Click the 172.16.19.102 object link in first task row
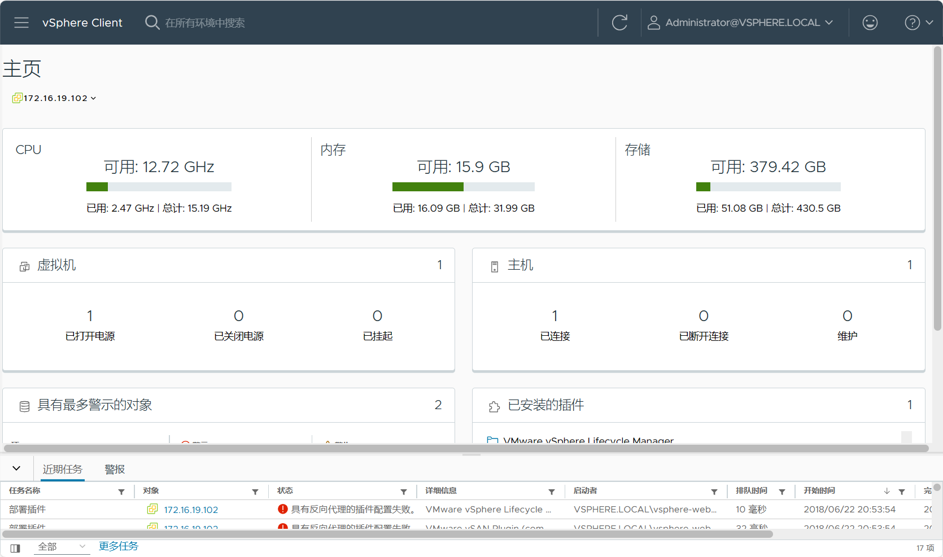This screenshot has width=943, height=557. point(191,510)
